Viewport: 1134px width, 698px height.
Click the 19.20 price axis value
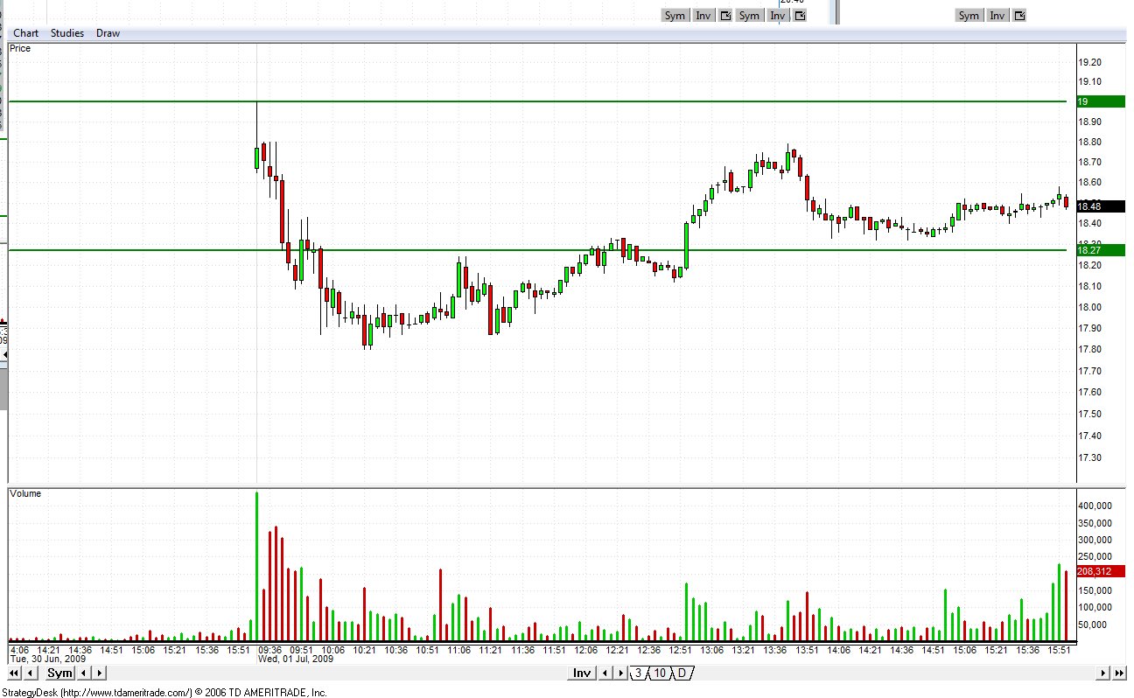coord(1089,62)
